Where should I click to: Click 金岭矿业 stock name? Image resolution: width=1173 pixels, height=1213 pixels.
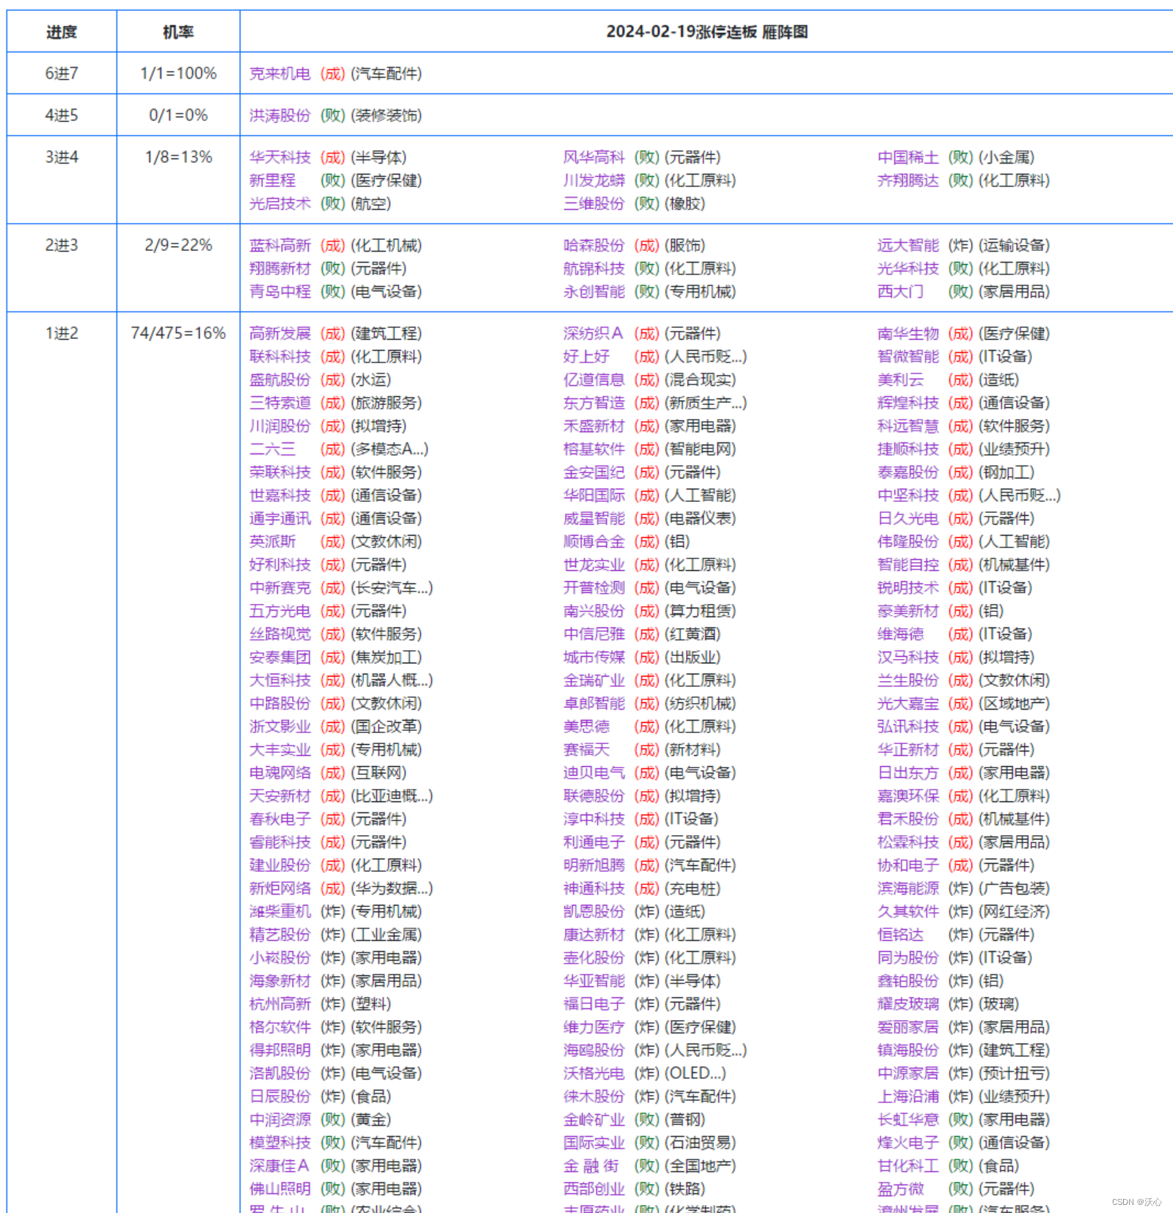pyautogui.click(x=593, y=1120)
